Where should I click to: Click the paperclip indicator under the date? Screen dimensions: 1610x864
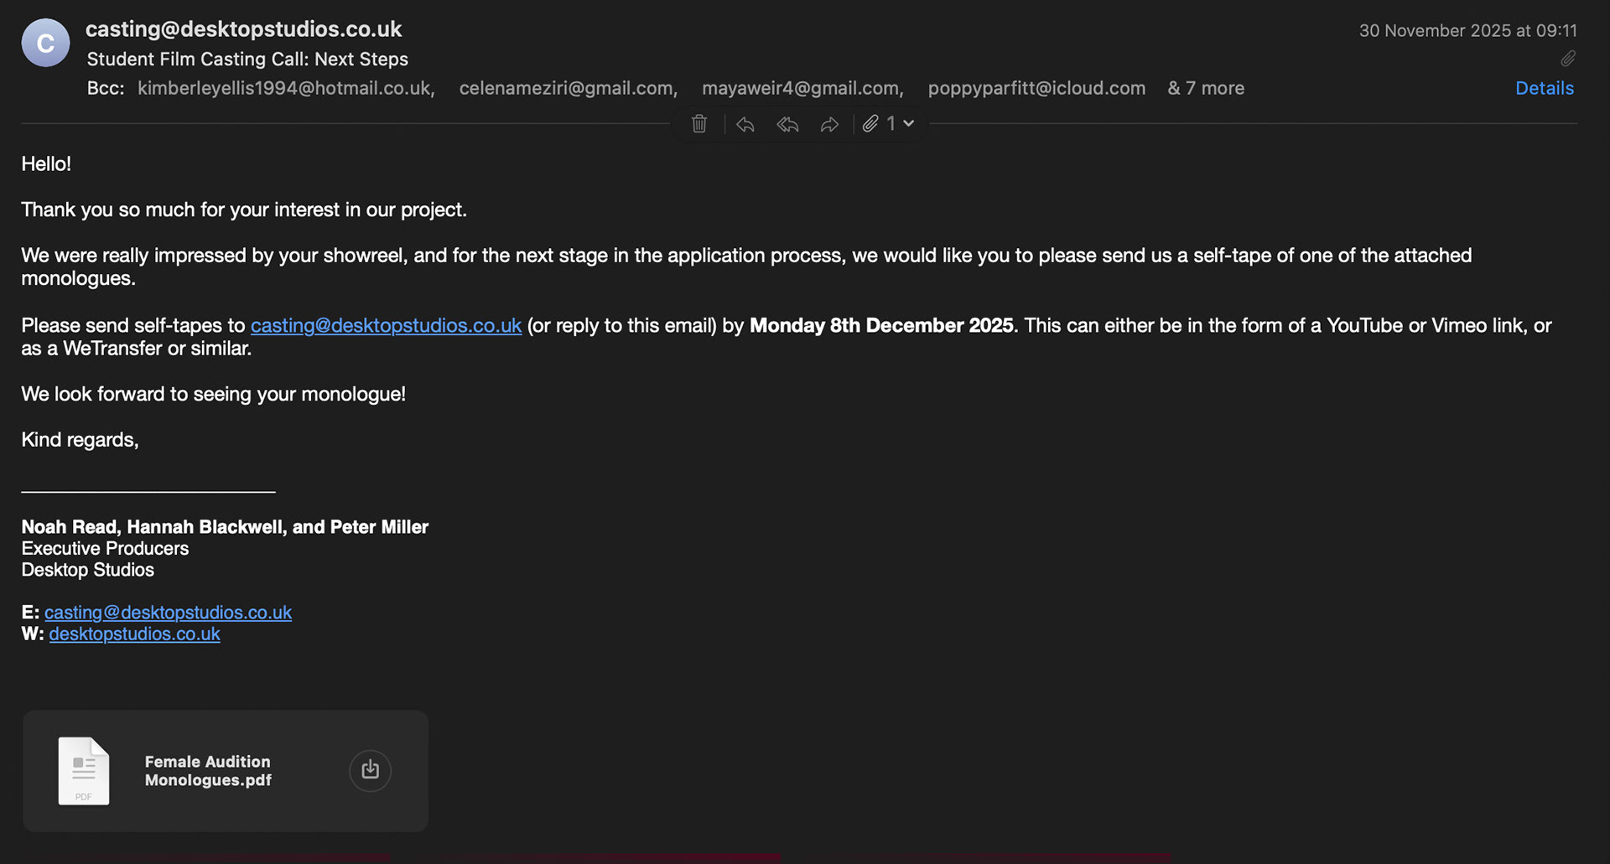[x=1568, y=59]
